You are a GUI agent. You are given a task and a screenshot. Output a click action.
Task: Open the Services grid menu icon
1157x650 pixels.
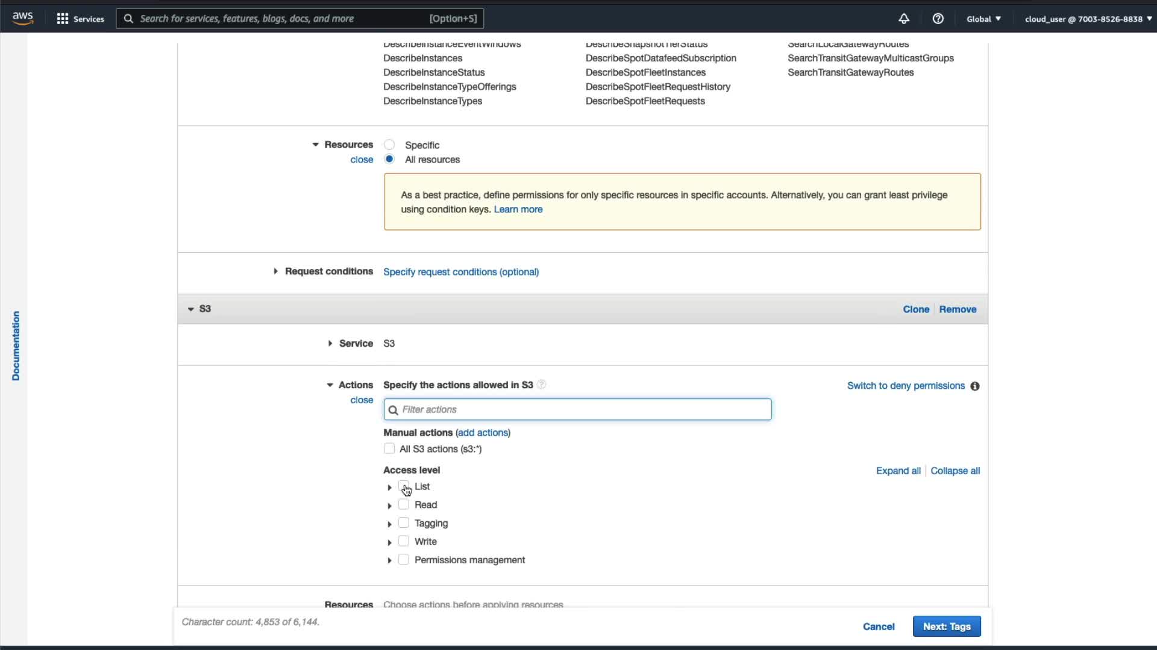click(x=62, y=19)
